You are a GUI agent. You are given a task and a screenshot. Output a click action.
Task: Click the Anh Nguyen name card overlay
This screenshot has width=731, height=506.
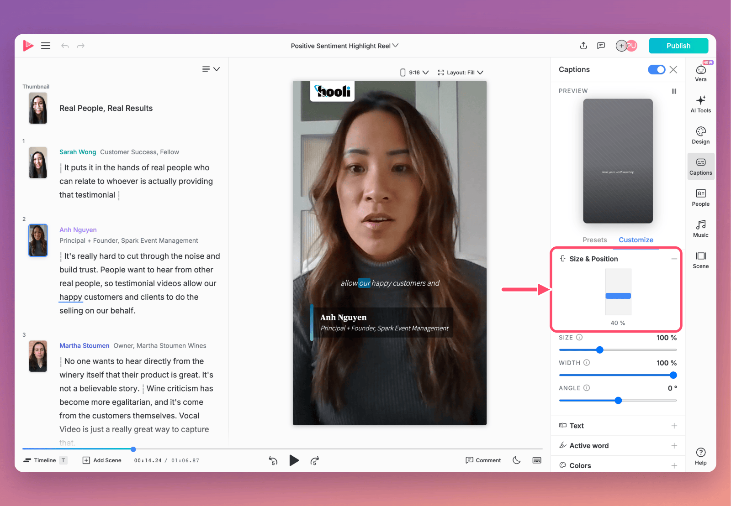coord(382,322)
